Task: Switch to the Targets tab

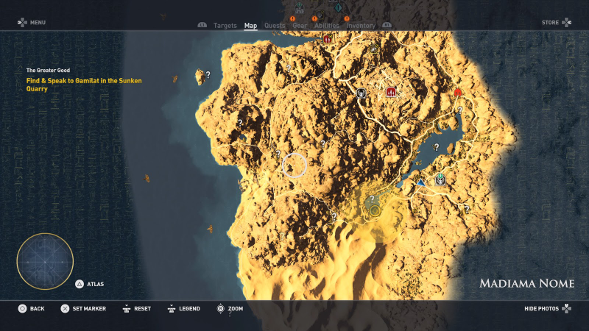Action: (225, 26)
